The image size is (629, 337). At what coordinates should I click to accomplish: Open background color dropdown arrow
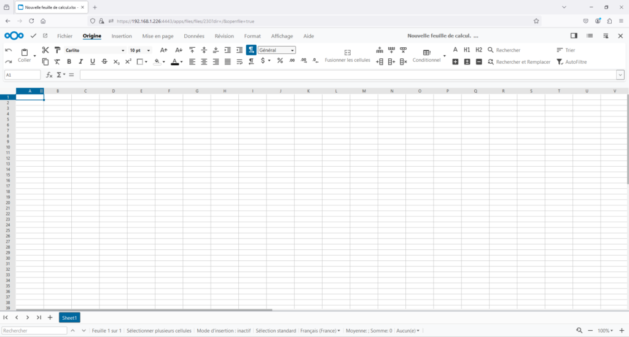point(163,62)
